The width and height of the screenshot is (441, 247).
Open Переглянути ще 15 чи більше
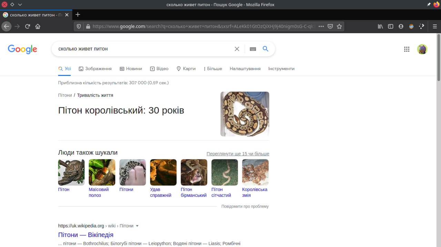pos(238,154)
